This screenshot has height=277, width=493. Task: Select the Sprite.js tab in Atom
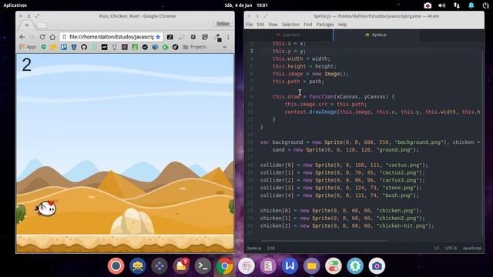(x=377, y=35)
